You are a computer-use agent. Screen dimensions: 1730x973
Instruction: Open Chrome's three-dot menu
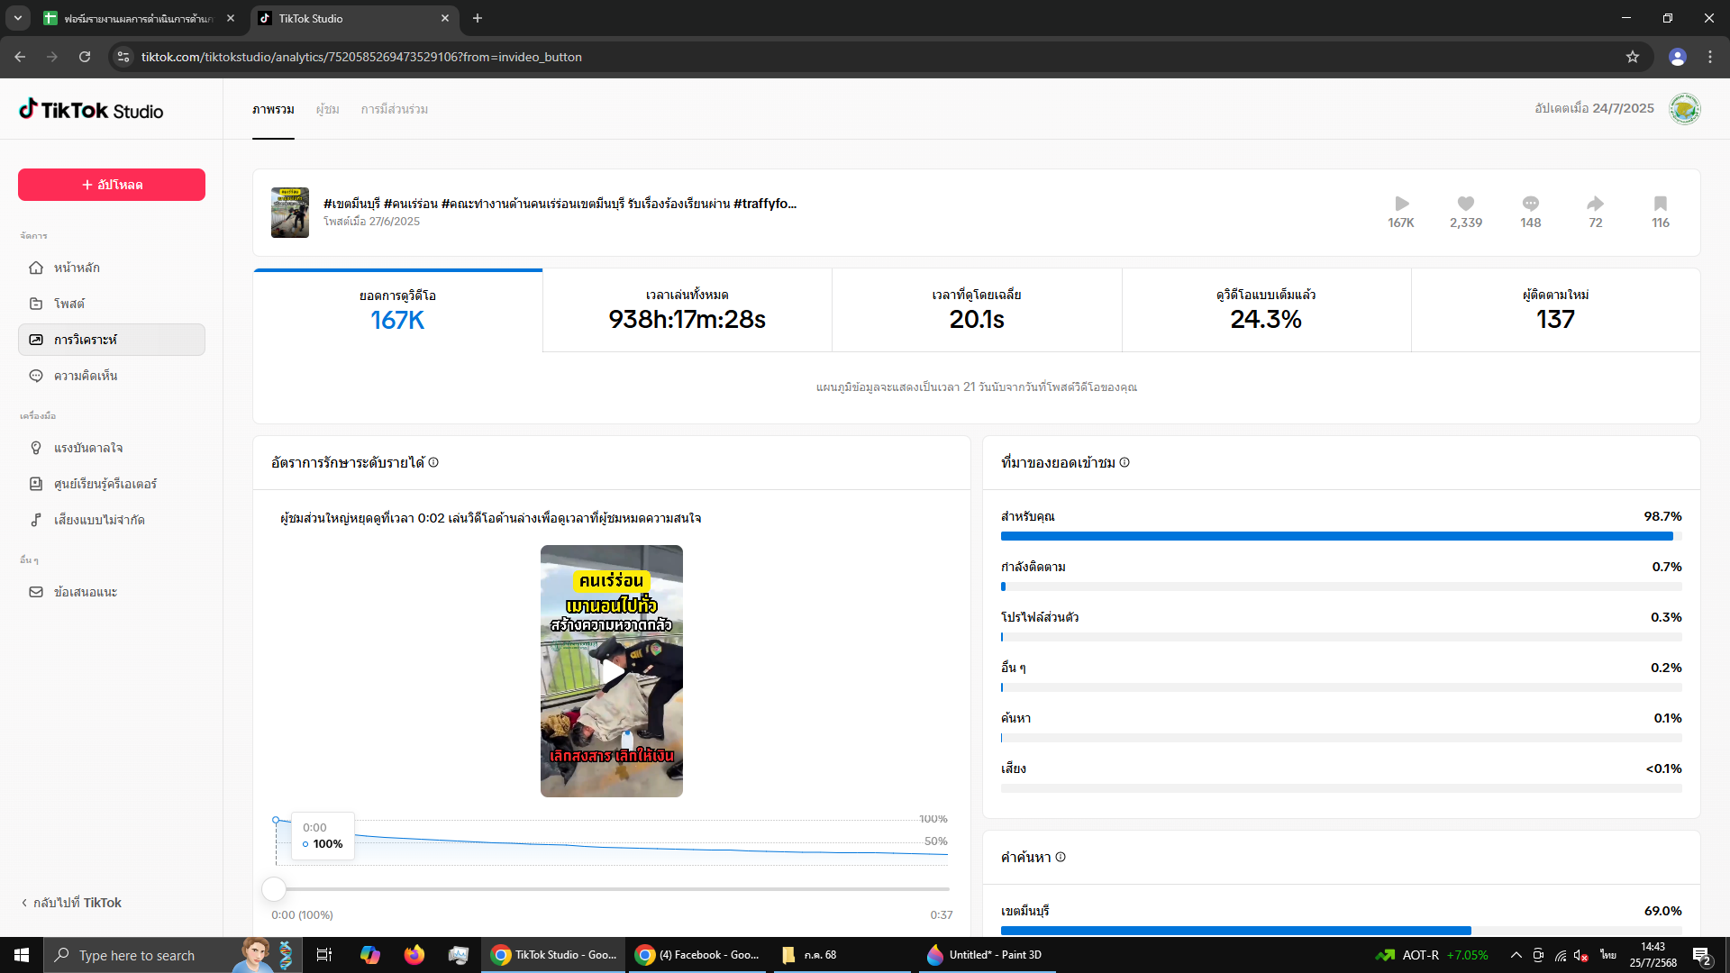pyautogui.click(x=1710, y=57)
